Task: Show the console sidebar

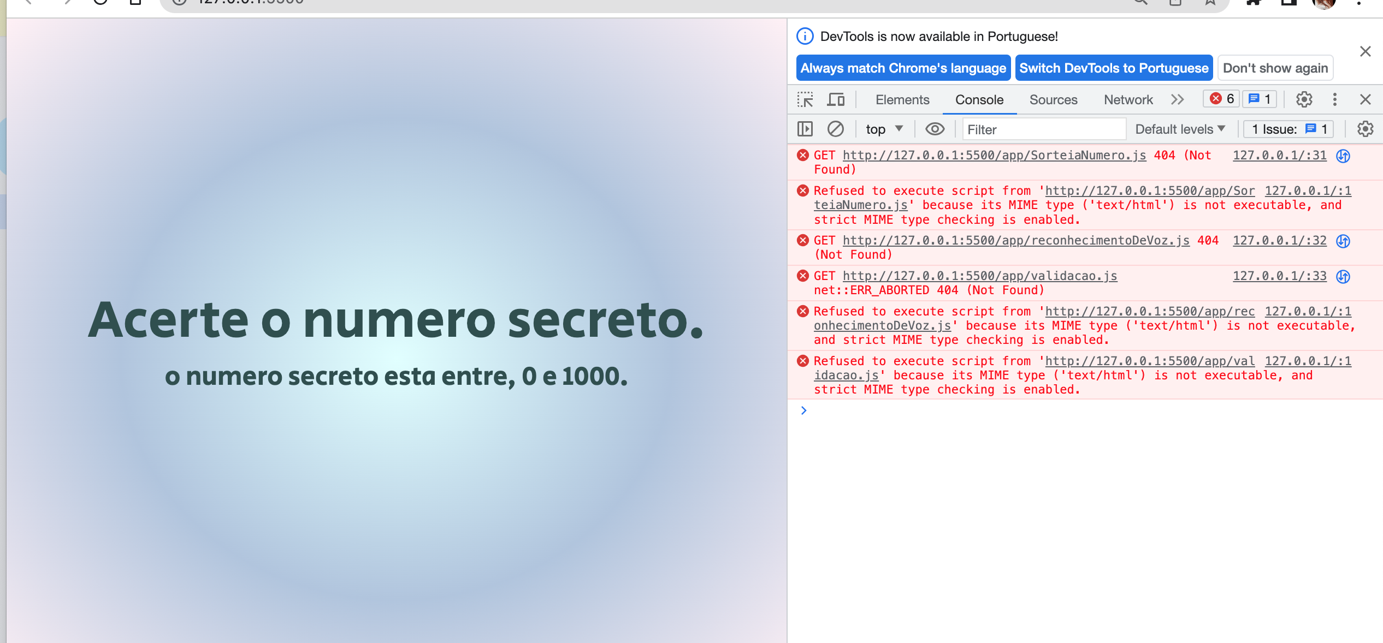Action: tap(805, 129)
